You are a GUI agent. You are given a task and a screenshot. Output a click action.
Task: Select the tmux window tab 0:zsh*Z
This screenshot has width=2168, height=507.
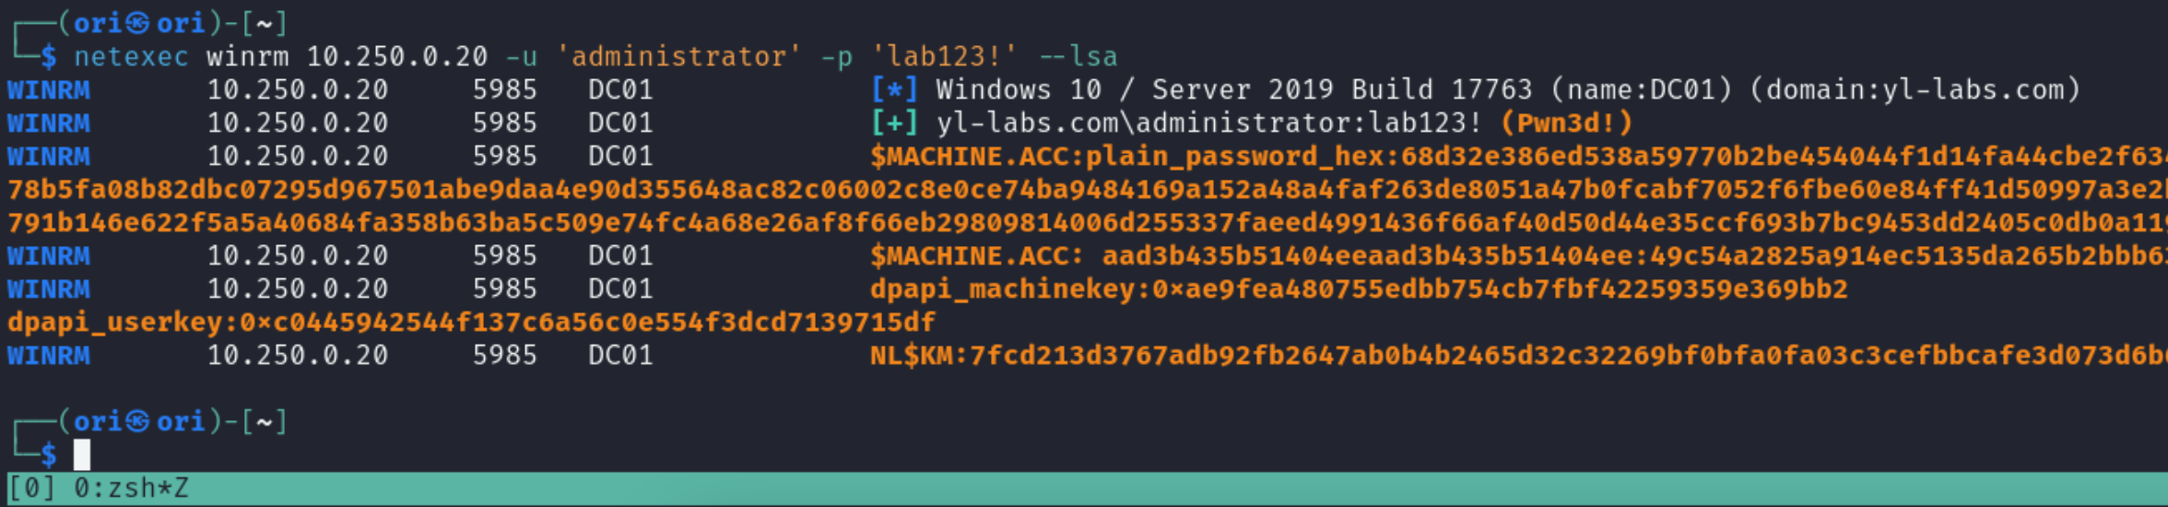pyautogui.click(x=131, y=489)
